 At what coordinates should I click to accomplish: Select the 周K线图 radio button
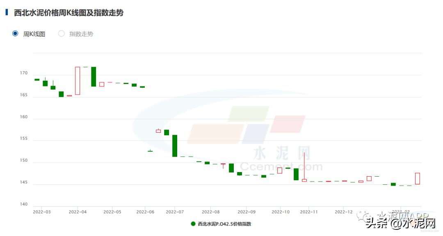coord(14,34)
